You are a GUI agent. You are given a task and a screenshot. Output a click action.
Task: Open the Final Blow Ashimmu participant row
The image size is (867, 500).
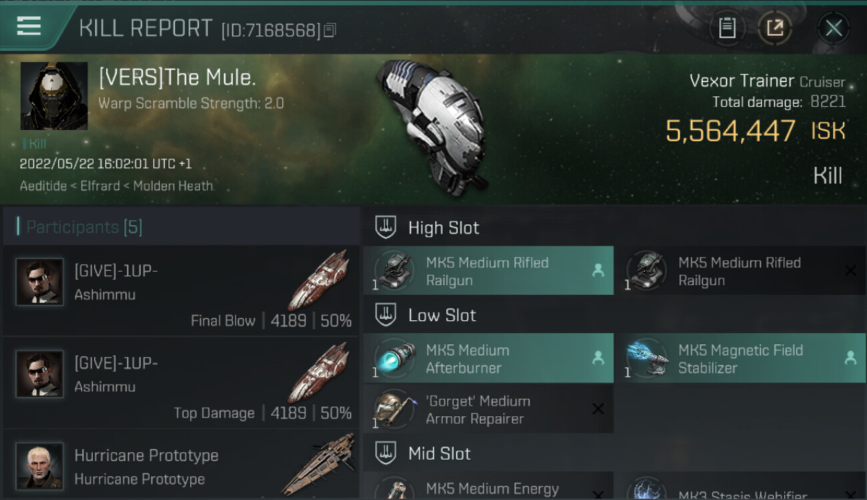tap(181, 291)
